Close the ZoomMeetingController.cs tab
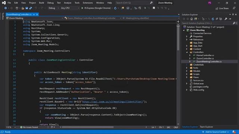The height and width of the screenshot is (134, 239). click(x=37, y=15)
